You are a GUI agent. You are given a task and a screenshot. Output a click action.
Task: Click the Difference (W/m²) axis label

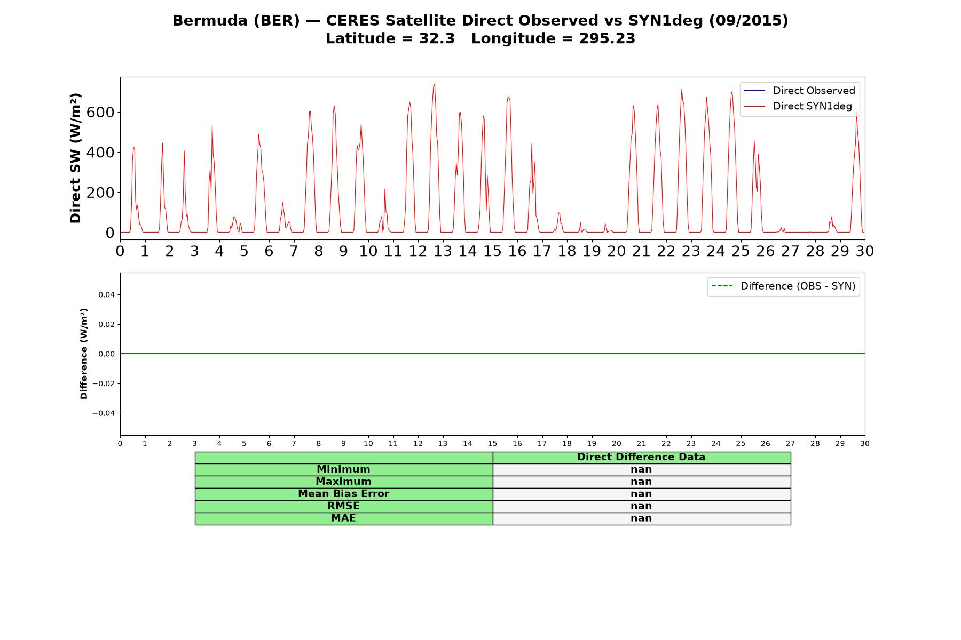tap(84, 354)
